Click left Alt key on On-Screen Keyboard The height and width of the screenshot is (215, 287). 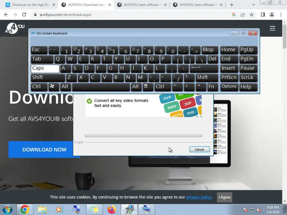click(66, 87)
